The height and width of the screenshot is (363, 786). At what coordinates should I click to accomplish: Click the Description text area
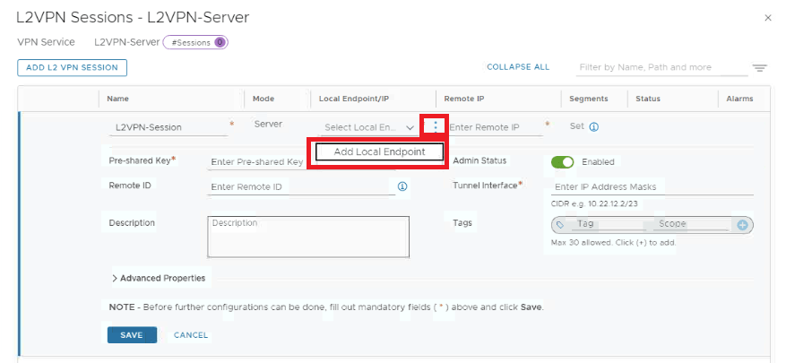(x=307, y=236)
